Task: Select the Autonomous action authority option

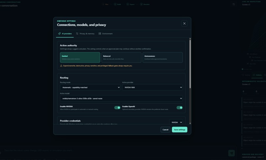Action: click(x=163, y=57)
